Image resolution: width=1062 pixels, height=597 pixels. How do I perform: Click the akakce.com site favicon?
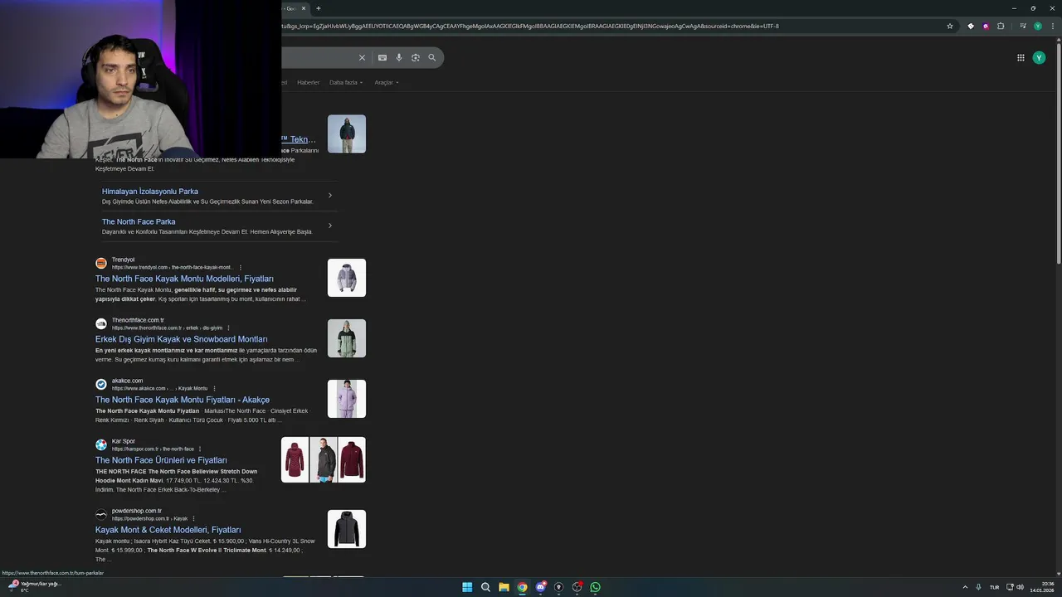coord(101,384)
